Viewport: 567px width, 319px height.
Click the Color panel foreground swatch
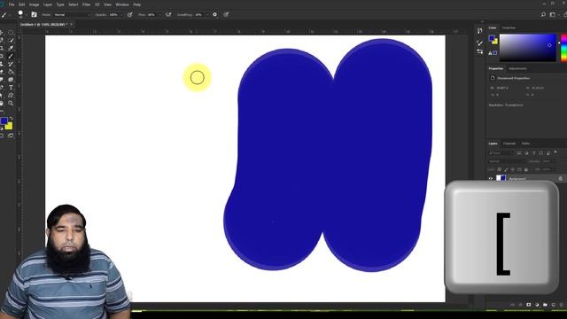(492, 38)
